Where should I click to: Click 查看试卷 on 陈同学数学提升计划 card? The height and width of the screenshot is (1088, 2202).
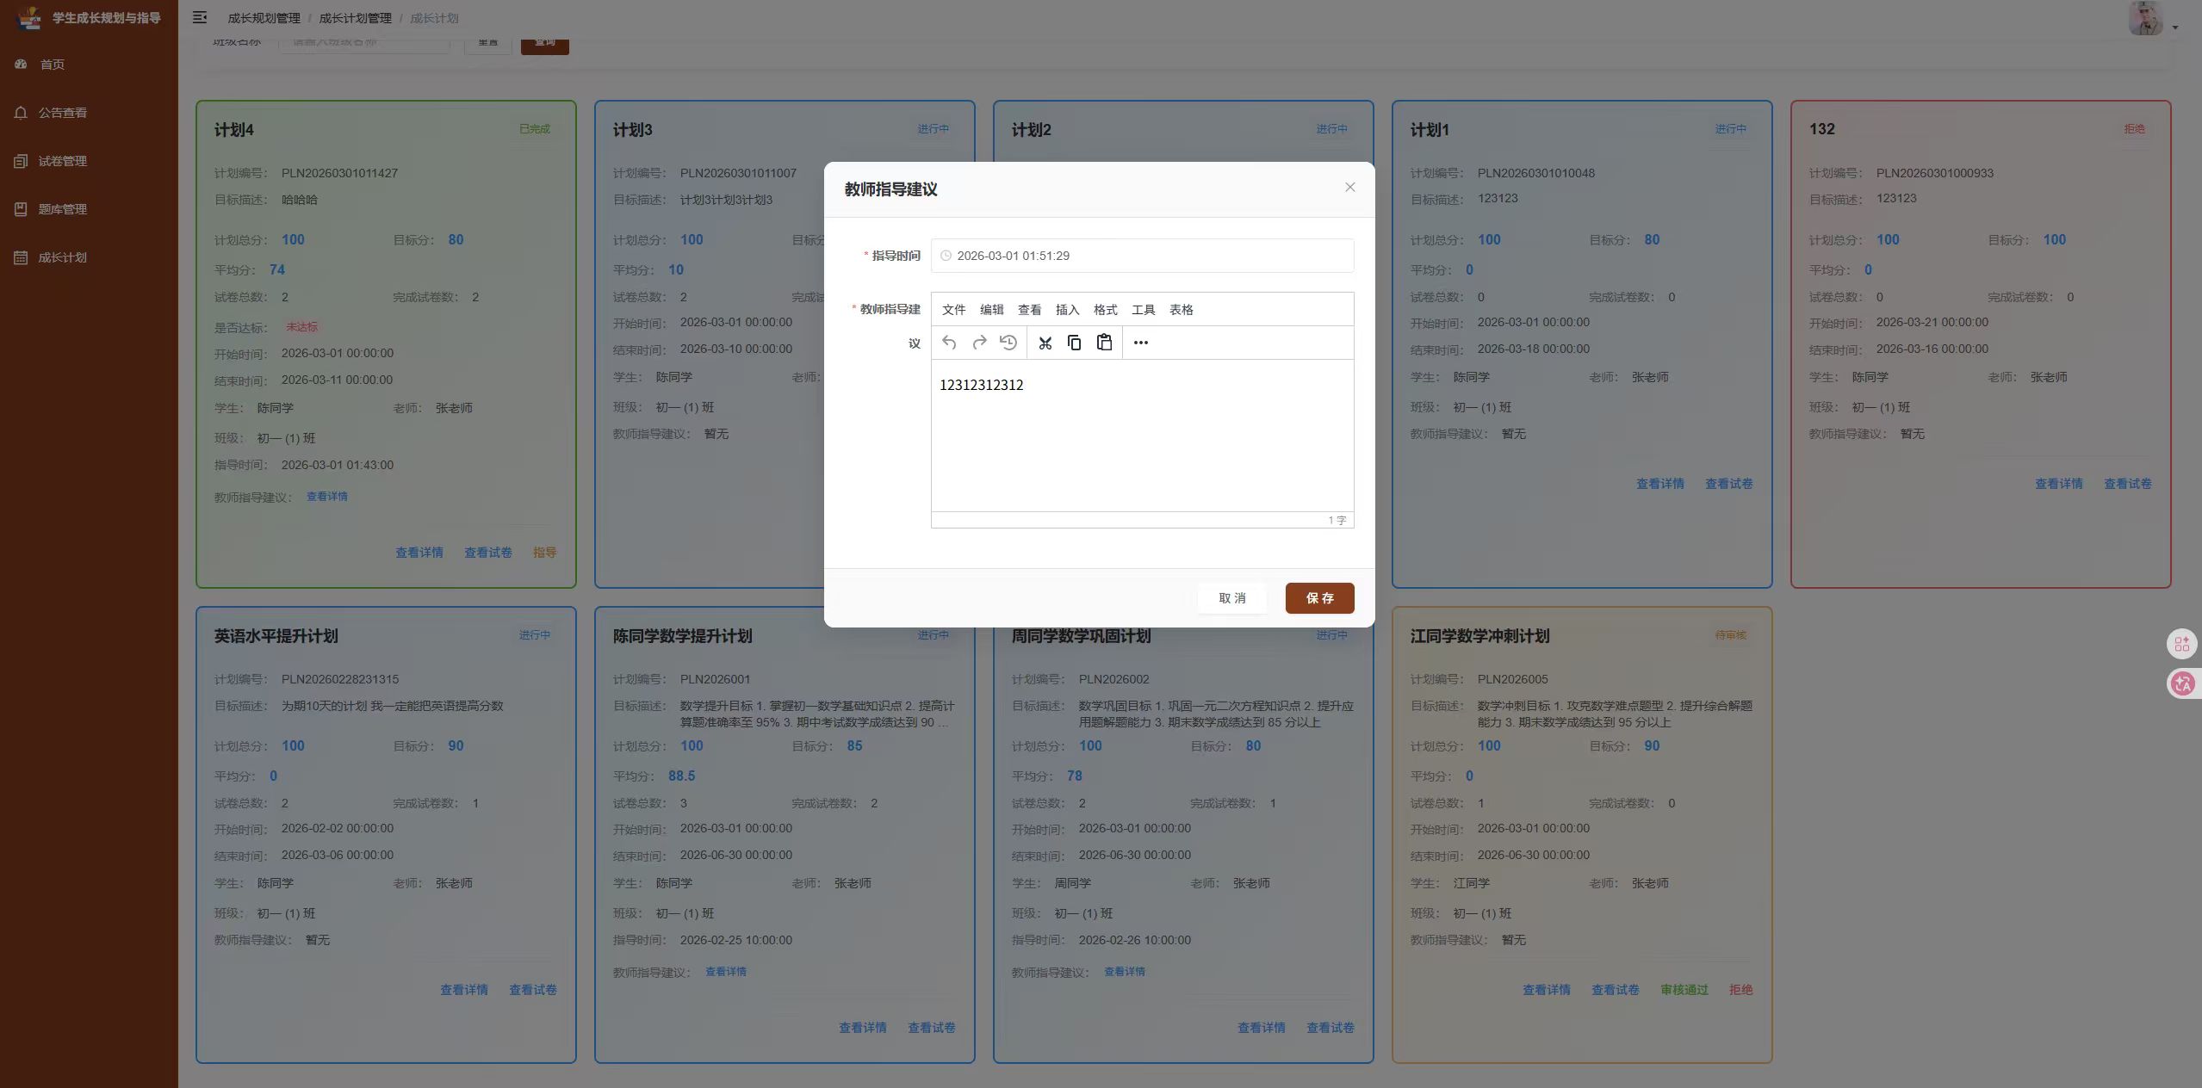[x=932, y=1028]
